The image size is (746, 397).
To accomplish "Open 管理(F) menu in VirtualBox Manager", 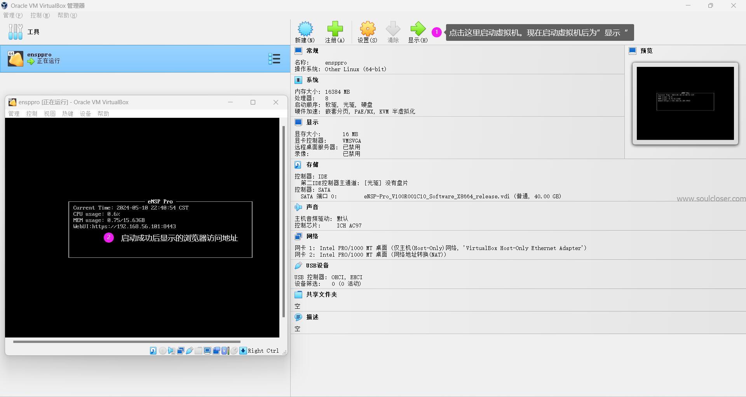I will click(x=13, y=15).
